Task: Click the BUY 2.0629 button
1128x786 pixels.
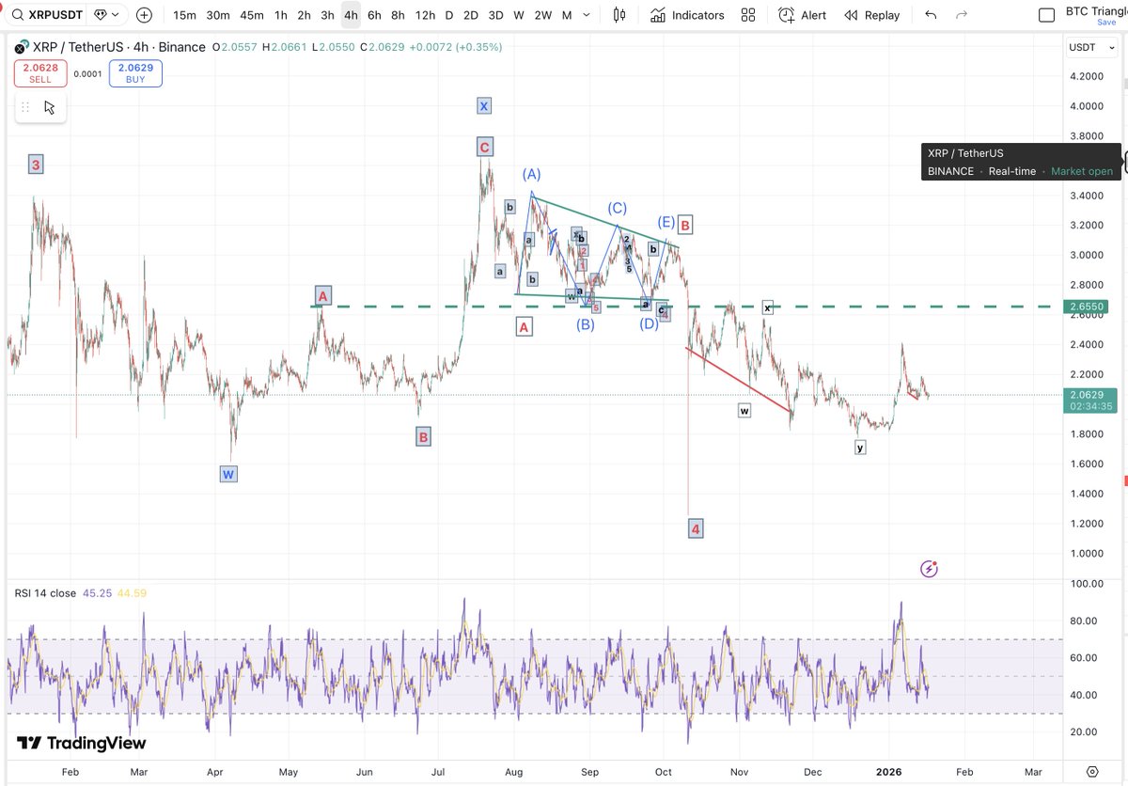Action: (135, 73)
